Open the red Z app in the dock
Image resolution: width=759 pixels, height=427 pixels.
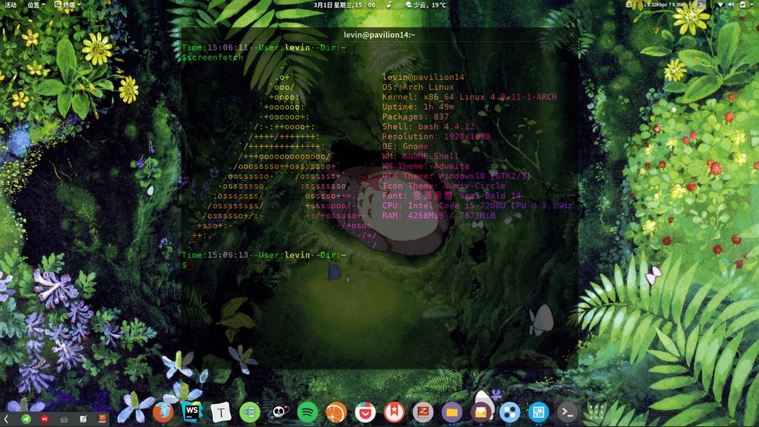423,412
